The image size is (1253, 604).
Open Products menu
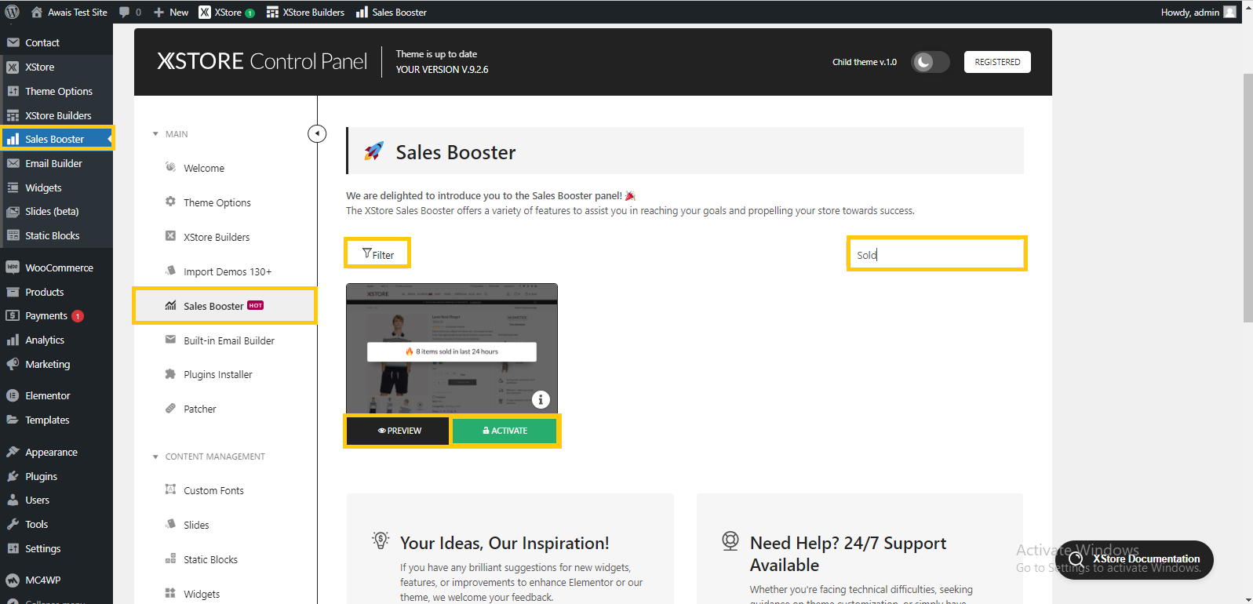coord(56,292)
